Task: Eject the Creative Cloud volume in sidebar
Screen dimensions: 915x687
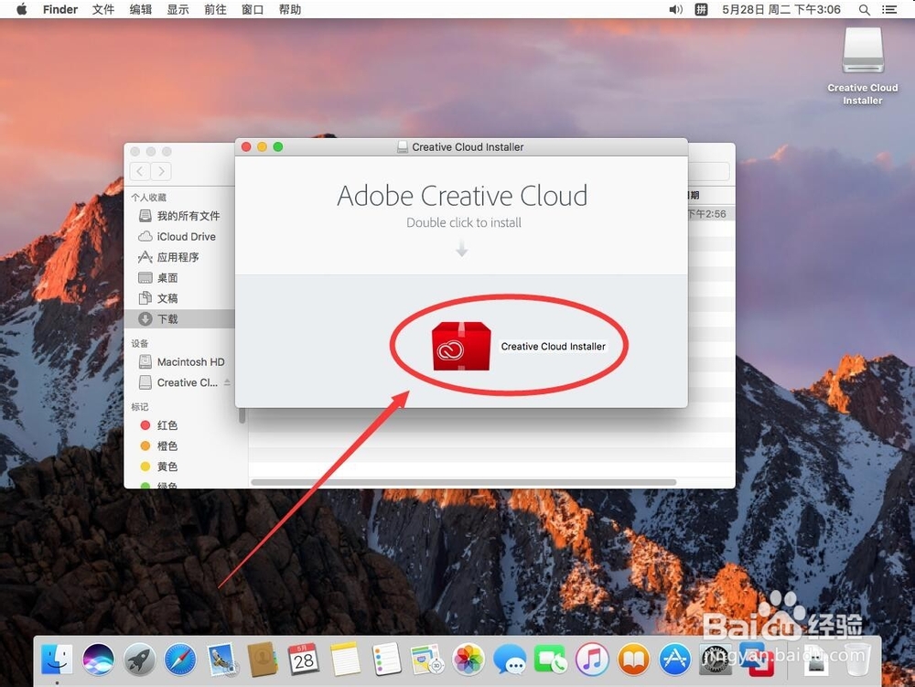Action: (x=227, y=382)
